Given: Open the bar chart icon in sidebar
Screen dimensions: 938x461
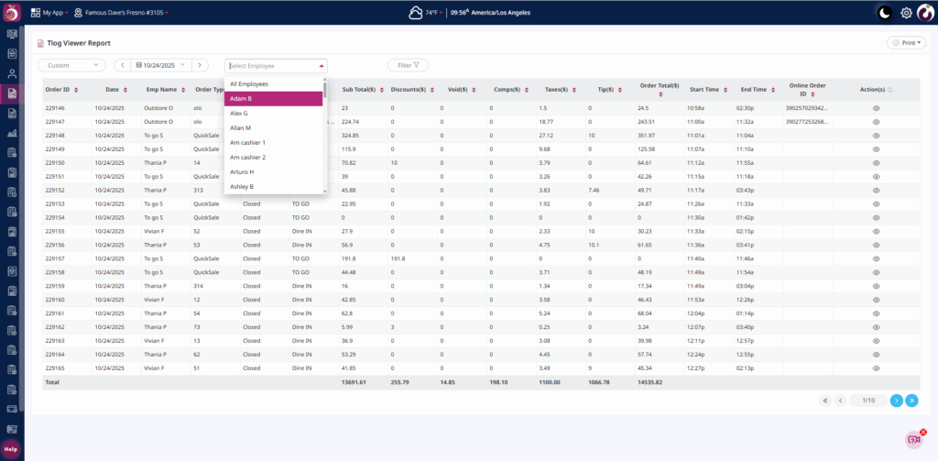Looking at the screenshot, I should click(12, 133).
